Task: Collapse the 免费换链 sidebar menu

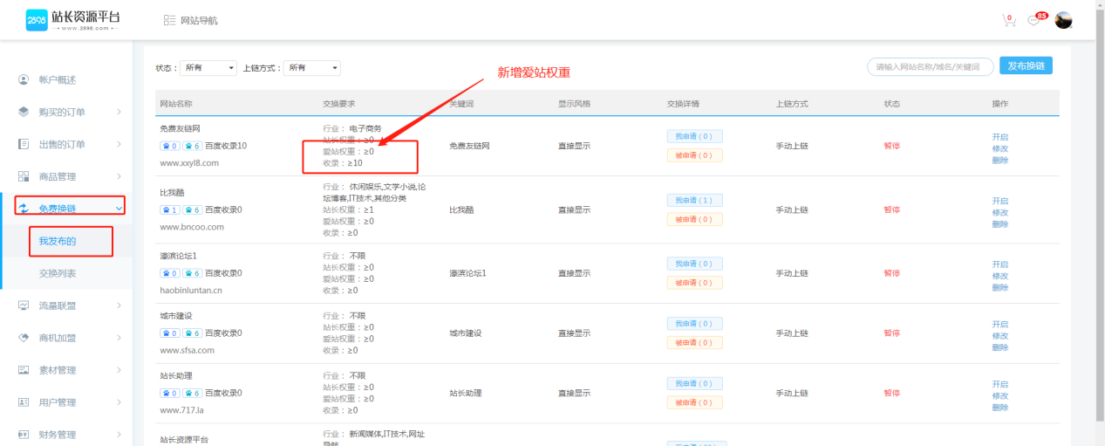Action: coord(119,208)
